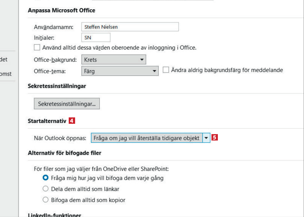Click the 'Alternativ för bifogade filer' heading
Viewport: 304px width, 217px height.
click(x=64, y=153)
